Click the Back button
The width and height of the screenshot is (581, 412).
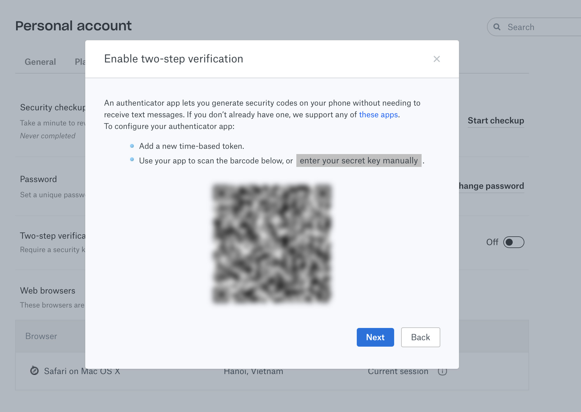click(420, 337)
